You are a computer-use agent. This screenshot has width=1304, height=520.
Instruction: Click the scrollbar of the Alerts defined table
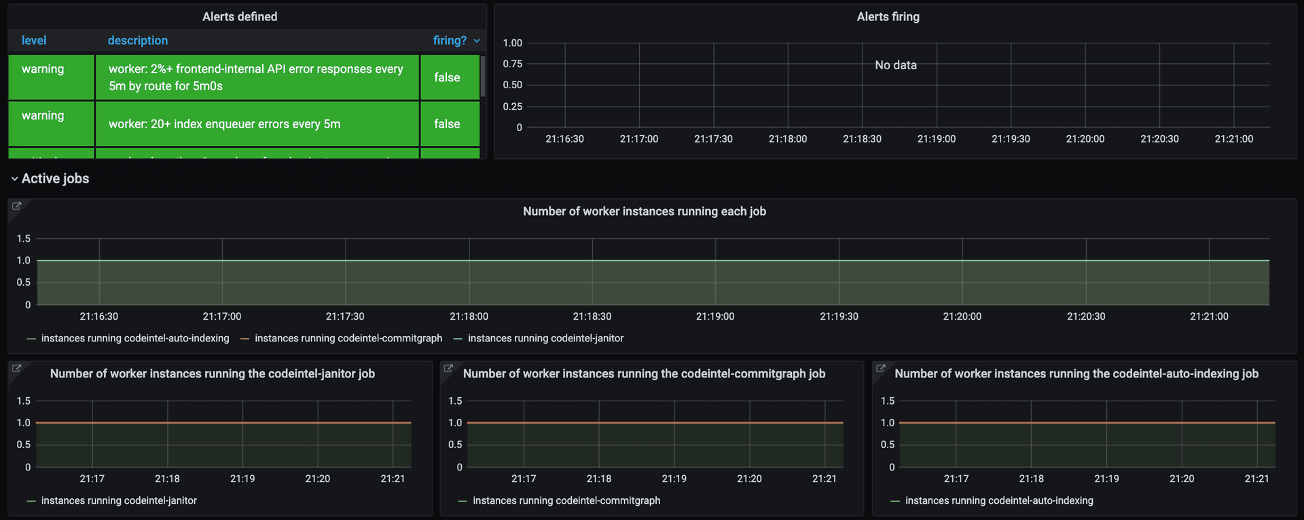pos(483,77)
